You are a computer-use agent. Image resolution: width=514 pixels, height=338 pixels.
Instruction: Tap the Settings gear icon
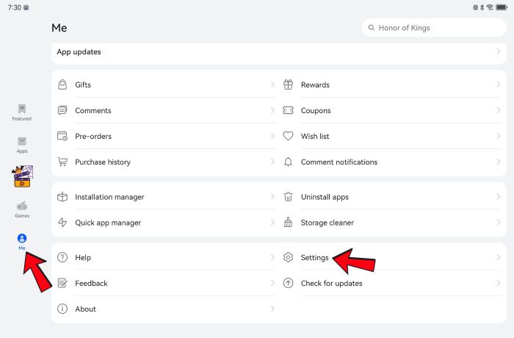click(x=288, y=258)
